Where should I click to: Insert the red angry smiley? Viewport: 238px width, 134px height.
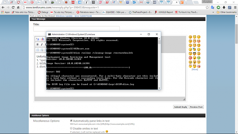(190, 58)
